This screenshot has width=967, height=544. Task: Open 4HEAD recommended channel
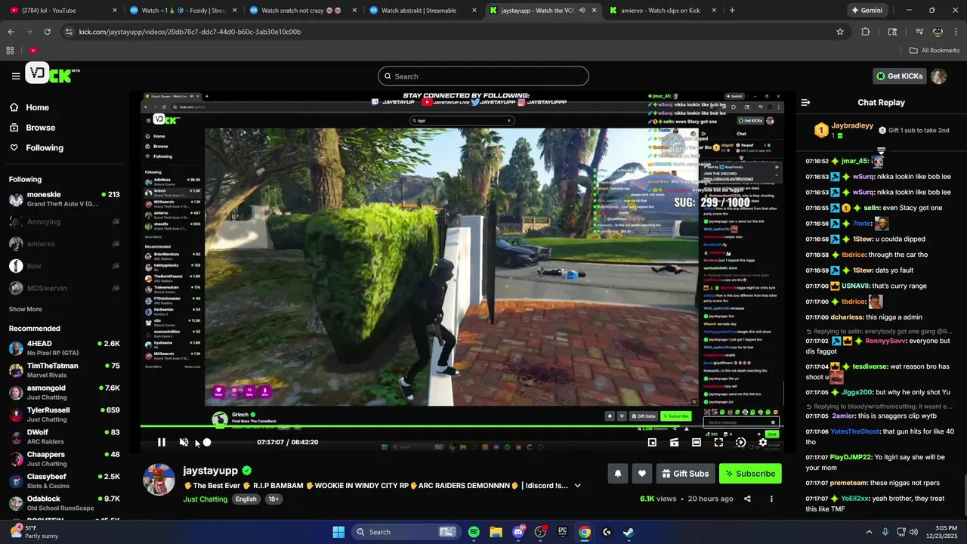(64, 348)
